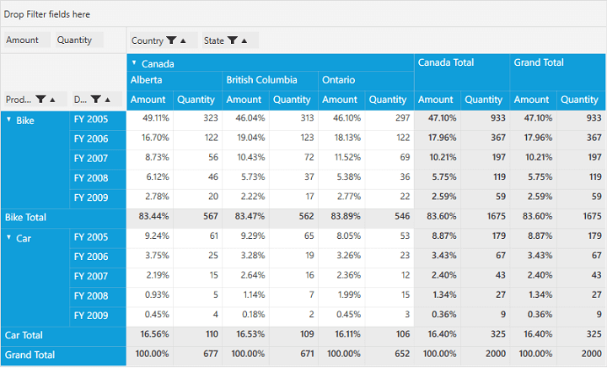Open the Product field filter icon

tap(40, 100)
